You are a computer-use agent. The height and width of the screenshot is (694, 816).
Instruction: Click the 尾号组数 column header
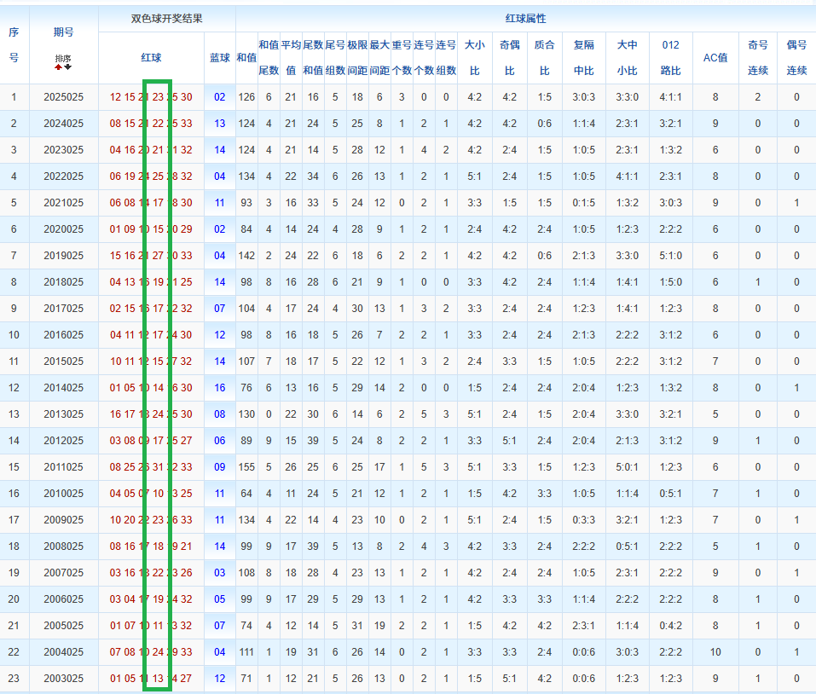click(x=335, y=58)
